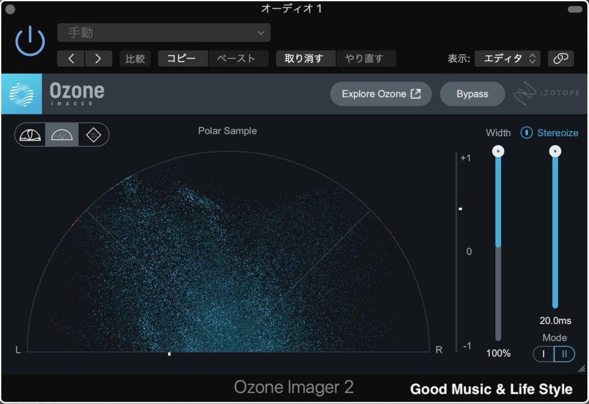Go to next preset with right arrow
589x404 pixels.
(x=98, y=59)
